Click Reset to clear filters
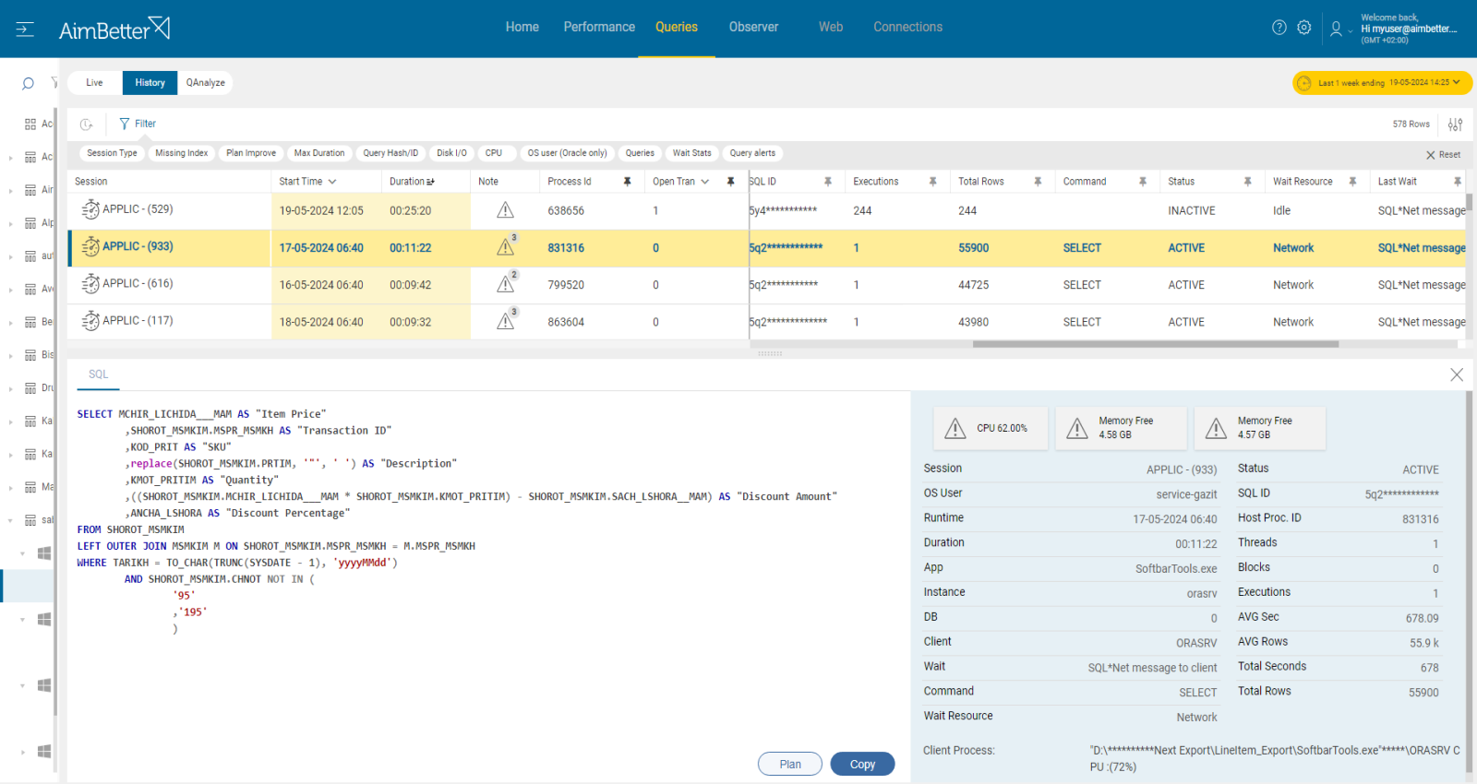Screen dimensions: 1477x784 [x=1443, y=155]
